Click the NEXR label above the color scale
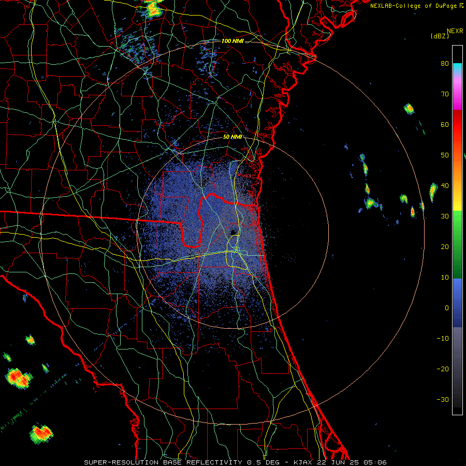Image resolution: width=466 pixels, height=466 pixels. click(455, 31)
